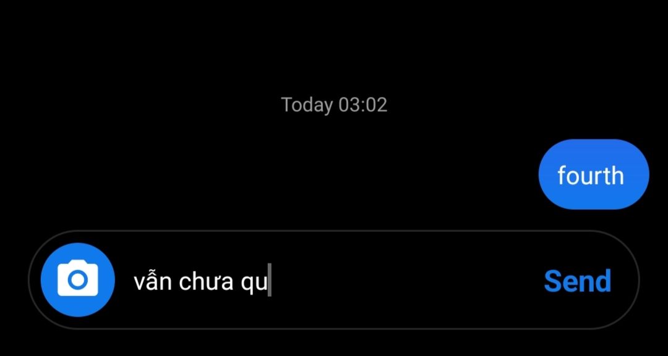Select the sent message bubble "fourth"
668x356 pixels.
click(593, 174)
